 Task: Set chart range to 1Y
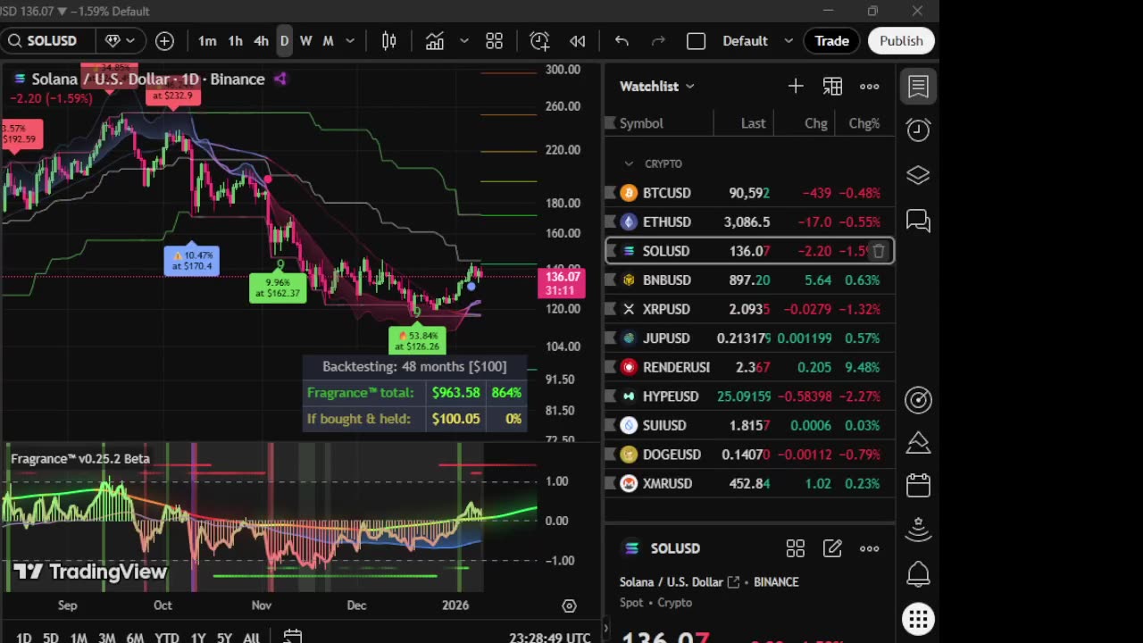point(198,638)
